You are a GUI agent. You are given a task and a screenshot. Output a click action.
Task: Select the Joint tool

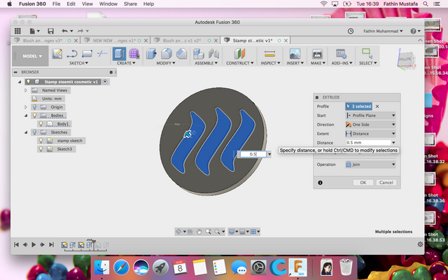pyautogui.click(x=213, y=54)
